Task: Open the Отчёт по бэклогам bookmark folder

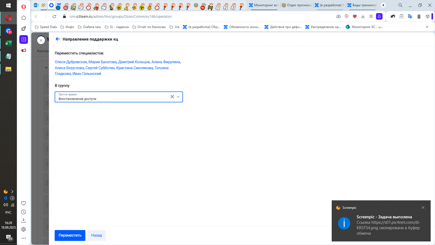Action: click(x=149, y=27)
